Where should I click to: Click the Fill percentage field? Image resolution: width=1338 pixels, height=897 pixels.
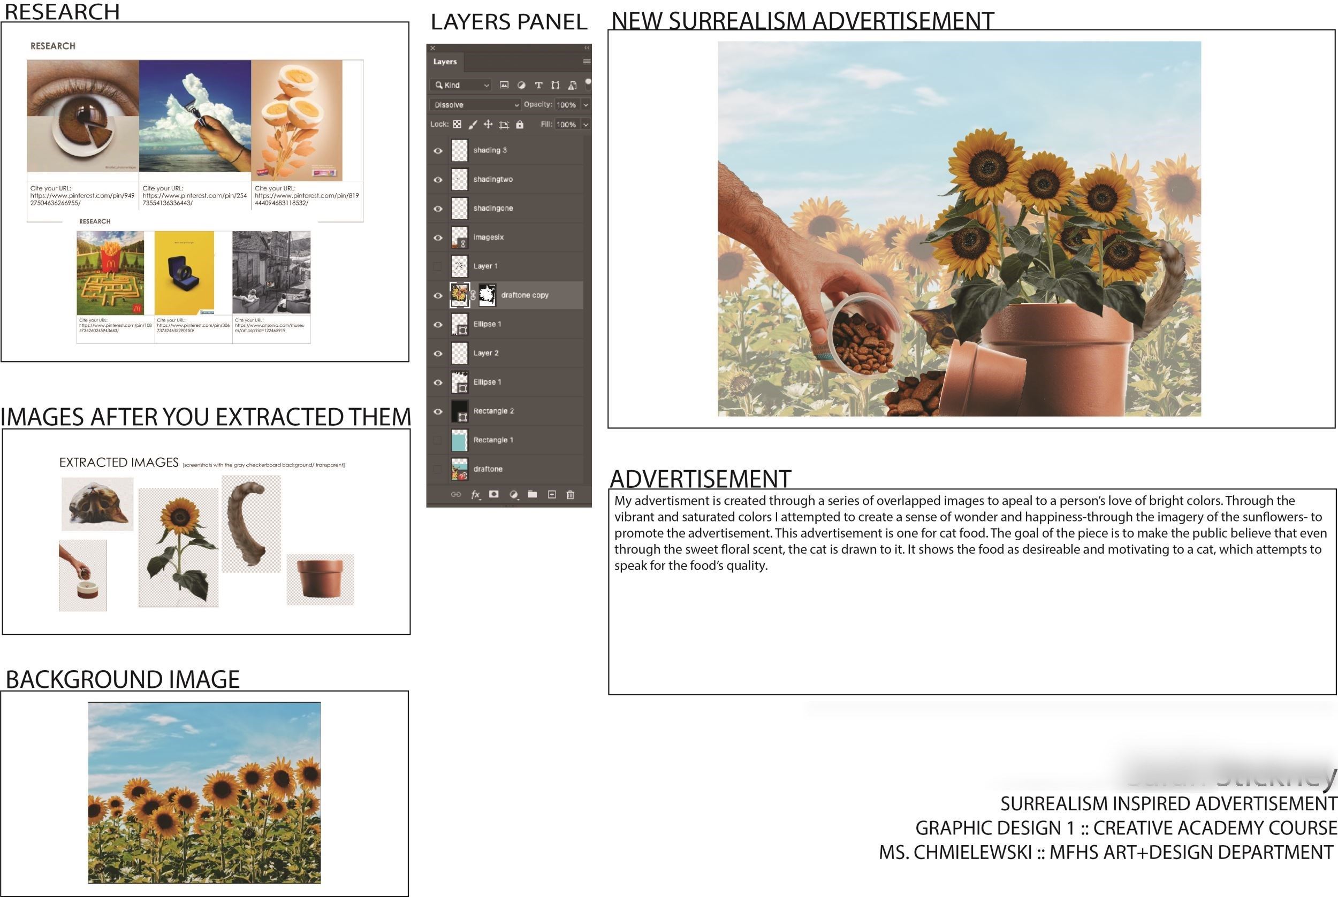[x=566, y=124]
